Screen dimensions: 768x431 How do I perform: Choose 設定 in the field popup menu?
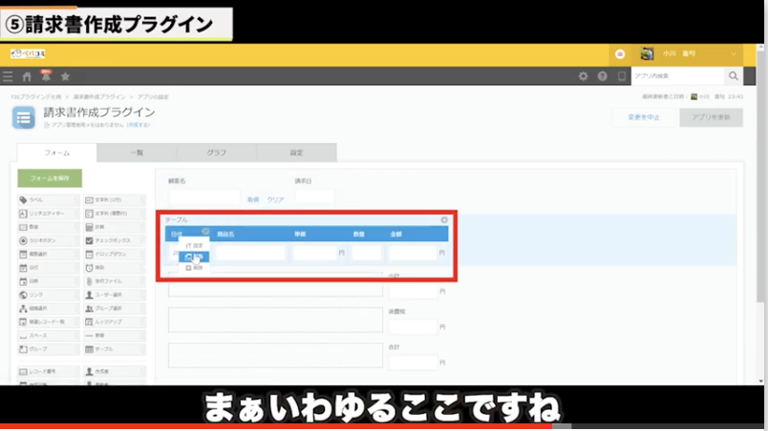(x=194, y=245)
